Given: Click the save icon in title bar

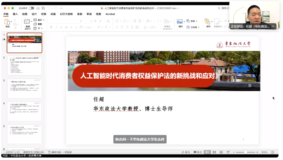Looking at the screenshot, I should click(43, 8).
